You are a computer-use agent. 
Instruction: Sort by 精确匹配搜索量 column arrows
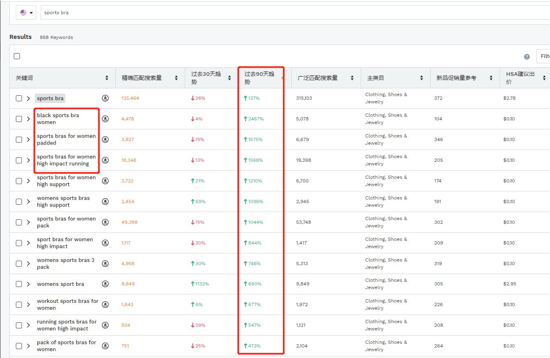(x=176, y=78)
